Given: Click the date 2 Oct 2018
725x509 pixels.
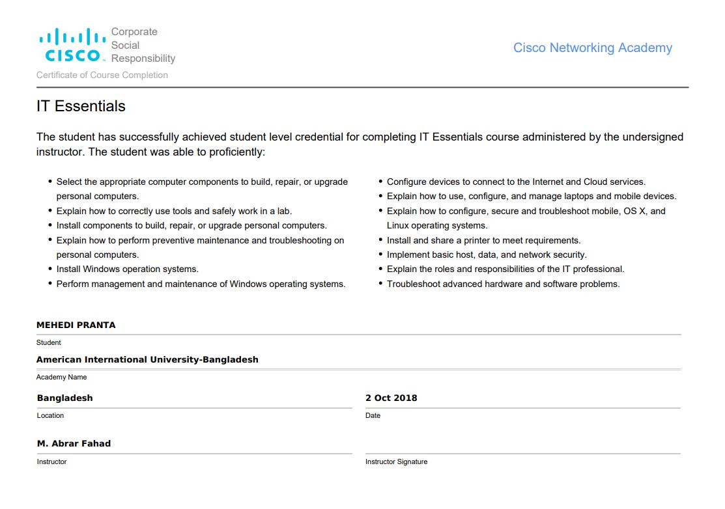Looking at the screenshot, I should point(391,398).
